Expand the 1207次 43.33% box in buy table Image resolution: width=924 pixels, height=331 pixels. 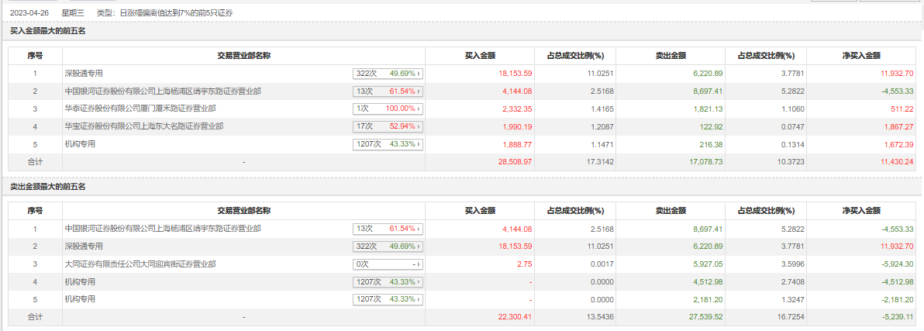(x=388, y=144)
